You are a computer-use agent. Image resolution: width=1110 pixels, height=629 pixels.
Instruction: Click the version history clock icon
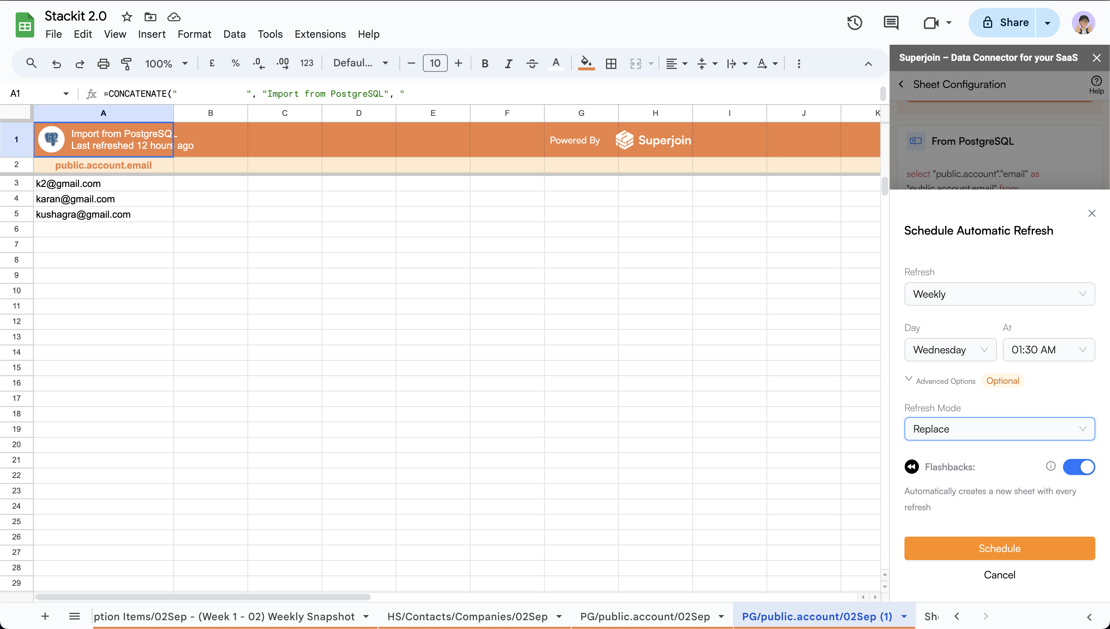pos(855,23)
